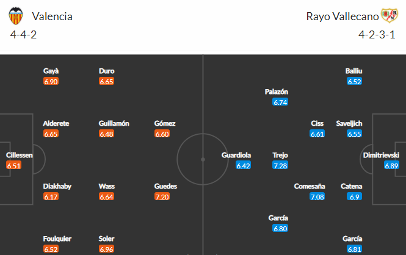Image resolution: width=406 pixels, height=255 pixels.
Task: Click goalkeeper Dimitrievski's name
Action: tap(381, 155)
